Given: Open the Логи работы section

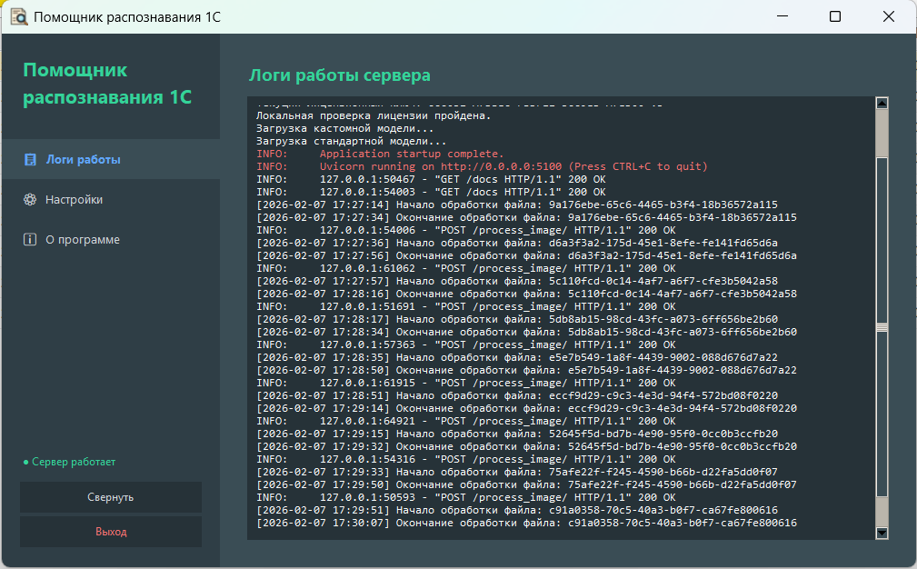Looking at the screenshot, I should click(x=111, y=159).
